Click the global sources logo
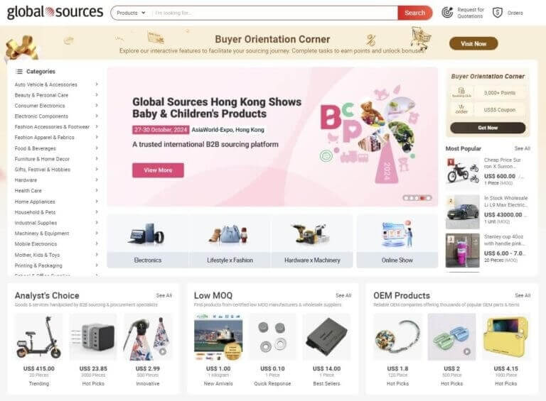 click(x=55, y=12)
